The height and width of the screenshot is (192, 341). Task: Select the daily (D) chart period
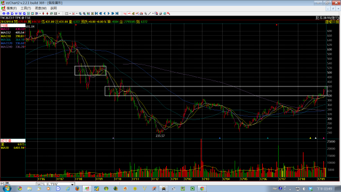tap(12, 13)
